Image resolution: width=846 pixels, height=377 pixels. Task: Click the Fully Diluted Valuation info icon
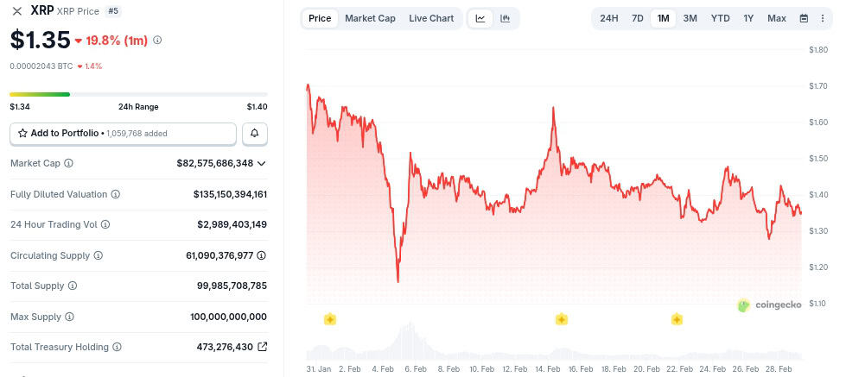115,194
